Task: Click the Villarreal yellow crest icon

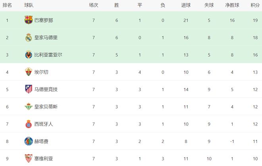Action: [x=28, y=55]
